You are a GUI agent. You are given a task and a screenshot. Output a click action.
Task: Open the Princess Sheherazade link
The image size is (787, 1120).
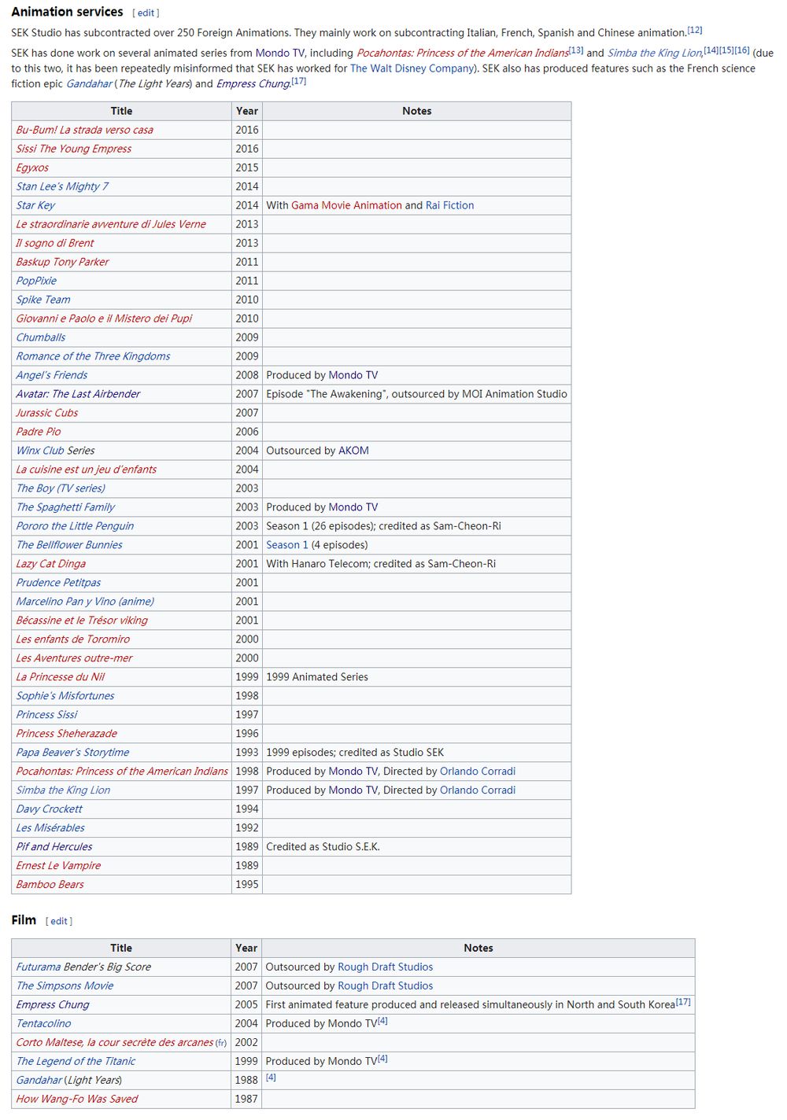click(67, 734)
